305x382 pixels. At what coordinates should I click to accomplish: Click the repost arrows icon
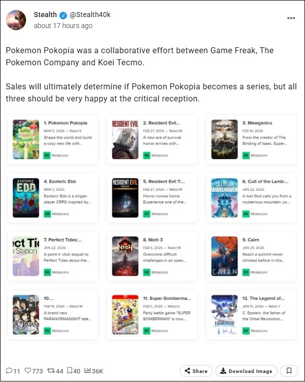point(50,371)
